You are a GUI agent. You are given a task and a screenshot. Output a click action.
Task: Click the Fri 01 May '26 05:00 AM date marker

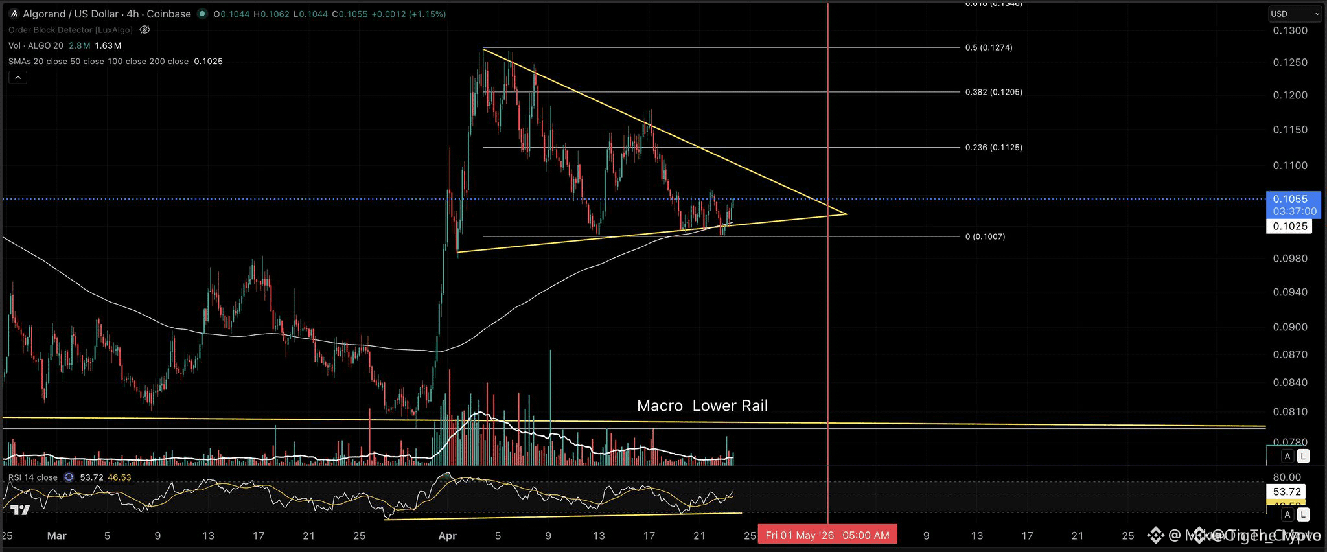[x=827, y=535]
